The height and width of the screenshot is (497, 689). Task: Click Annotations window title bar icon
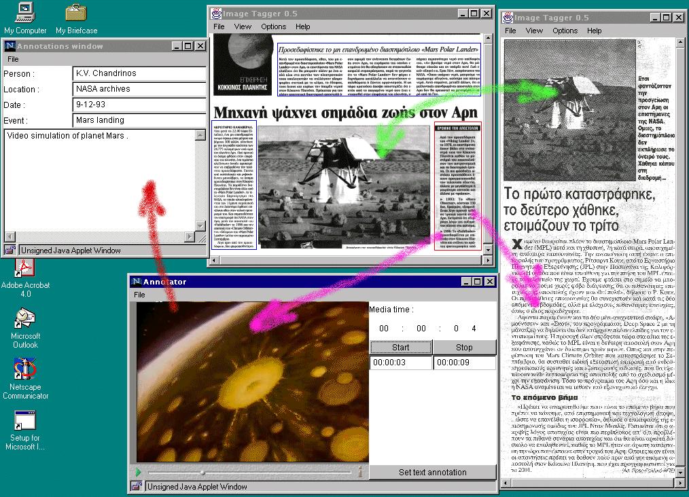point(10,45)
